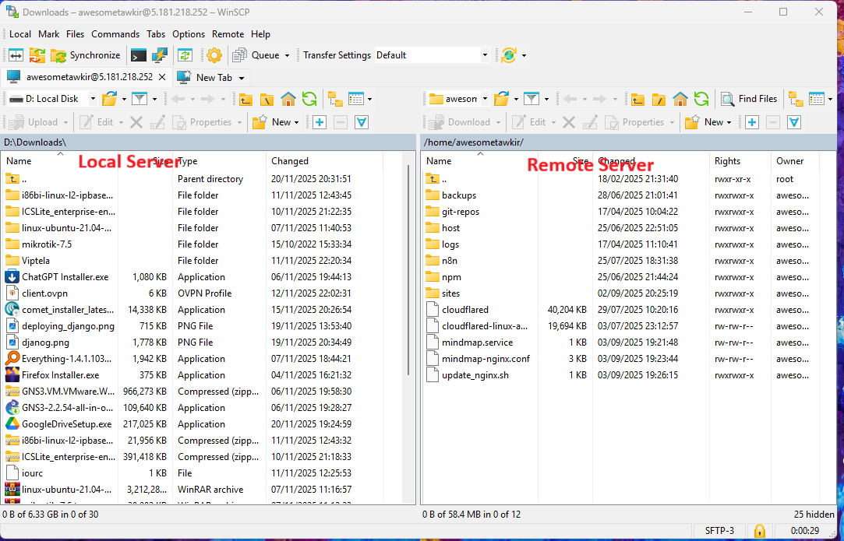Image resolution: width=844 pixels, height=541 pixels.
Task: Open the New Tab session tab
Action: pyautogui.click(x=209, y=77)
